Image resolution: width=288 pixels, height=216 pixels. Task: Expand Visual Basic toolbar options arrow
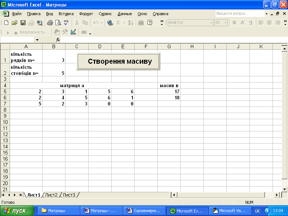[90, 34]
